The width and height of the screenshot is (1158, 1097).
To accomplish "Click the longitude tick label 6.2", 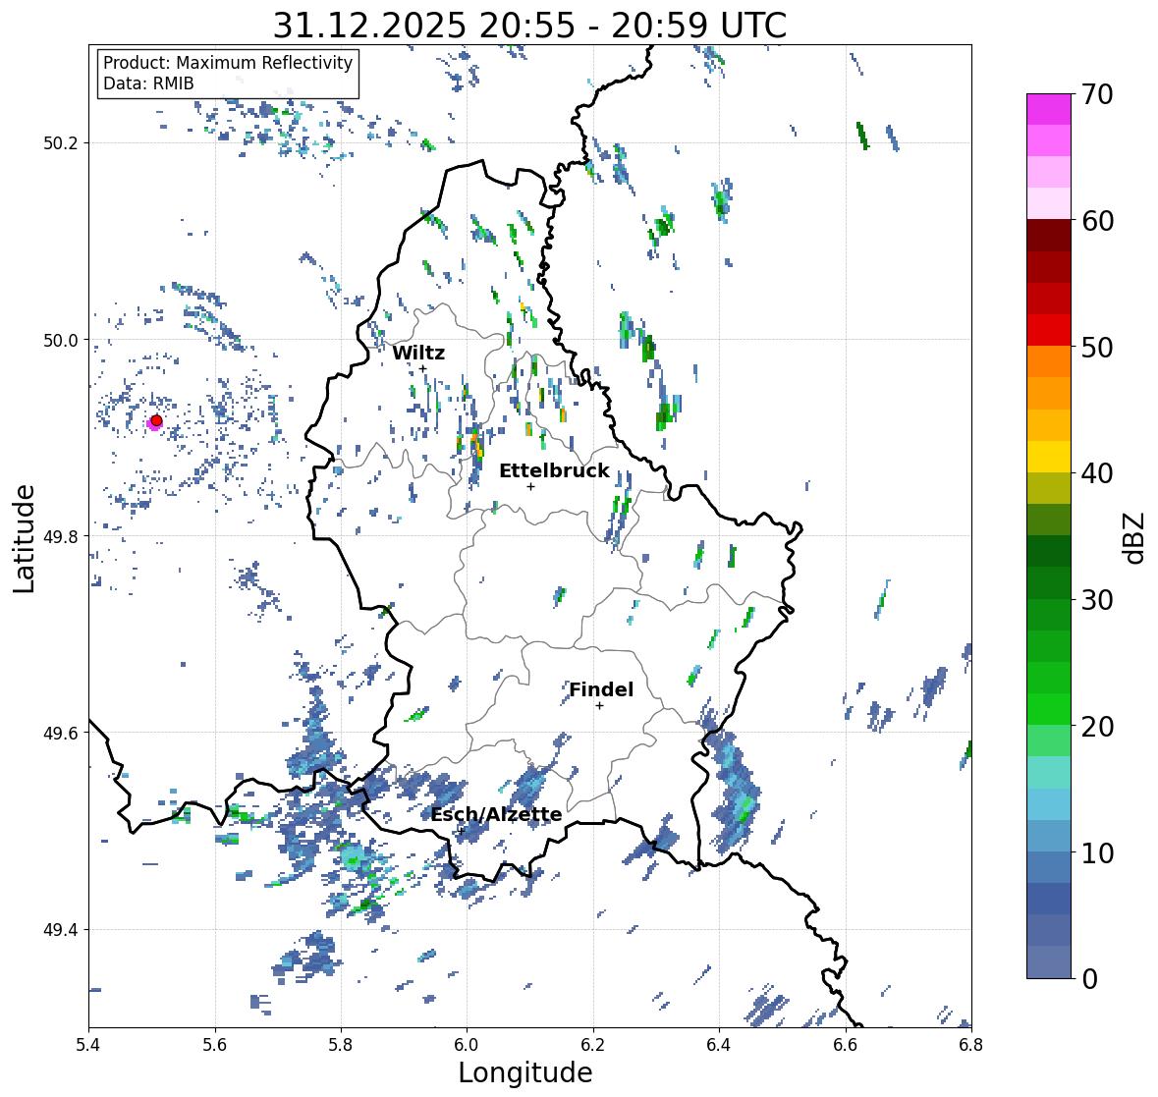I will point(593,1044).
